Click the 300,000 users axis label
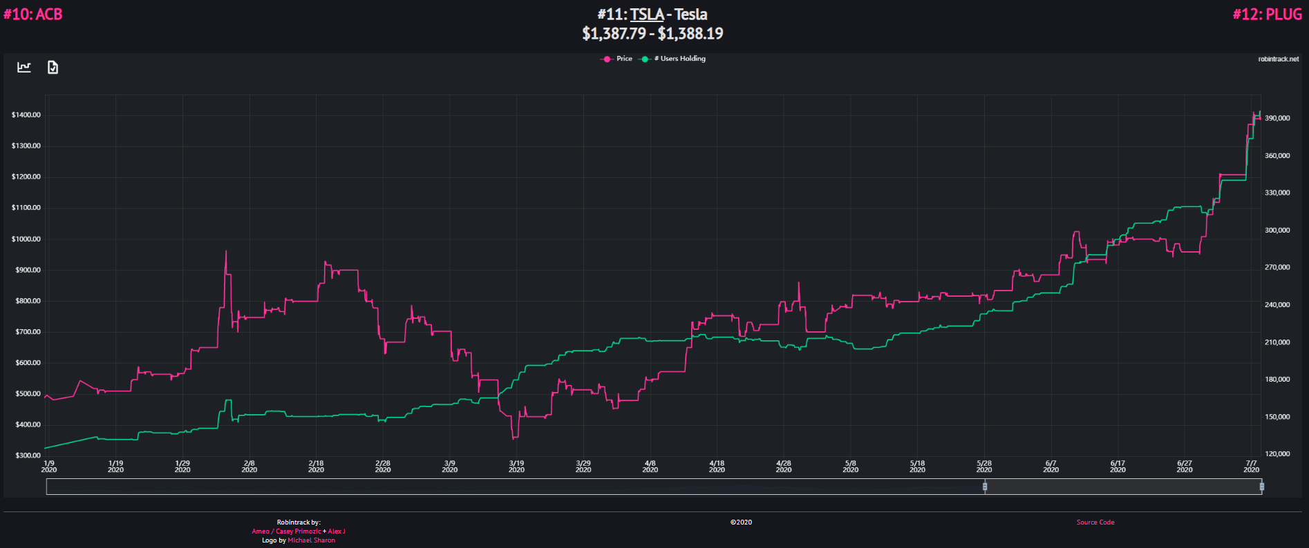 coord(1277,231)
